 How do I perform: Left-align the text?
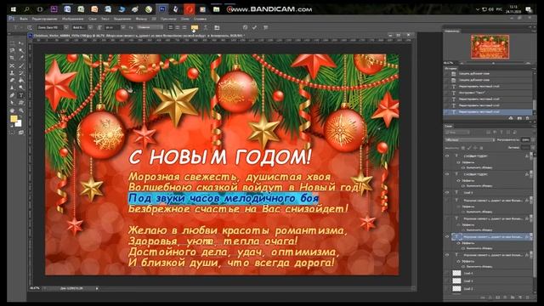point(170,27)
